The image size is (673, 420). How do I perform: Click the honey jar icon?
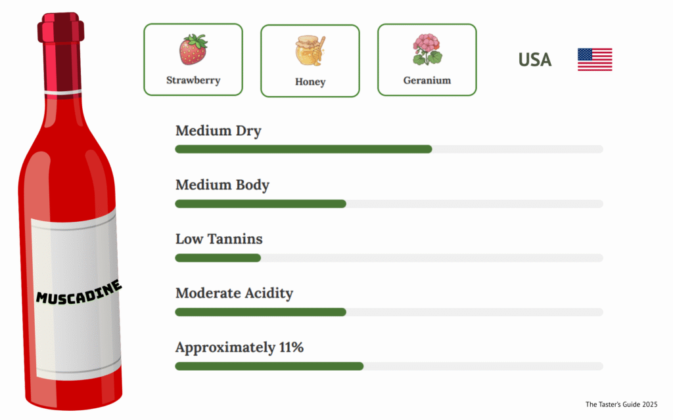click(x=310, y=51)
